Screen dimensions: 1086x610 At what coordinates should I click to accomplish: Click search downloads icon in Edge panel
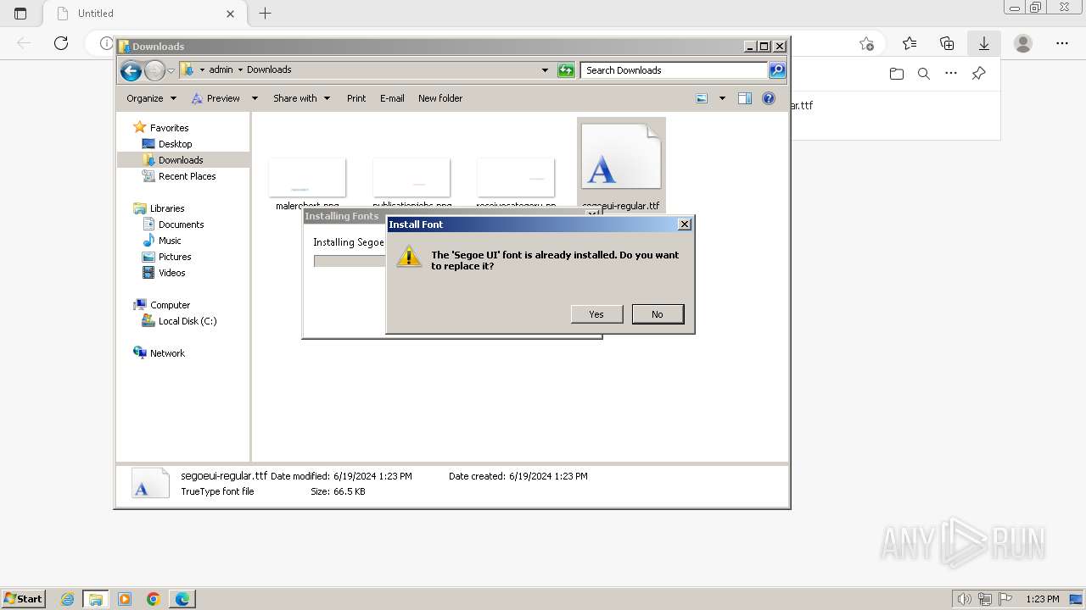click(x=924, y=74)
